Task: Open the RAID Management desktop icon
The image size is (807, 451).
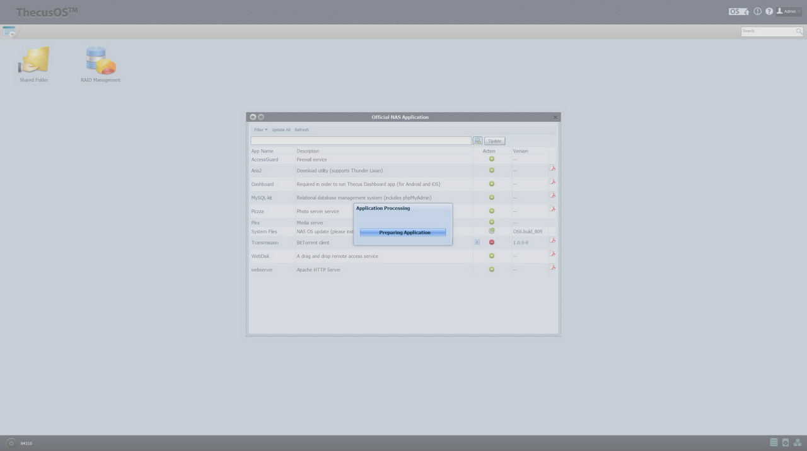Action: pos(100,64)
